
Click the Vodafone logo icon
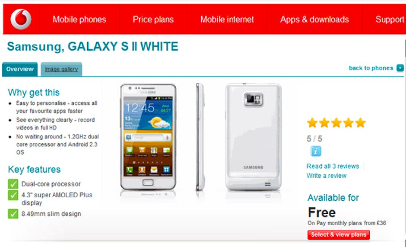[21, 19]
